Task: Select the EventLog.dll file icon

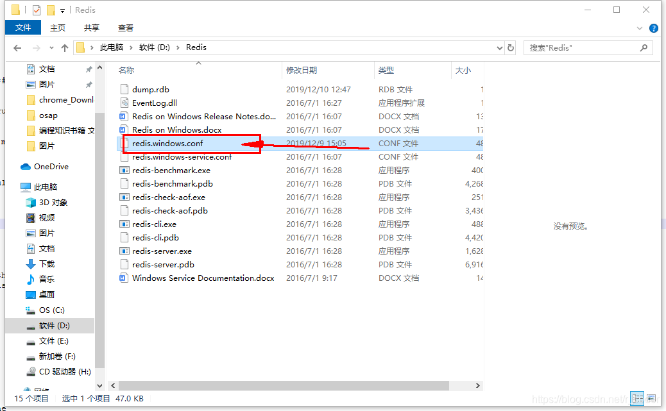Action: 124,103
